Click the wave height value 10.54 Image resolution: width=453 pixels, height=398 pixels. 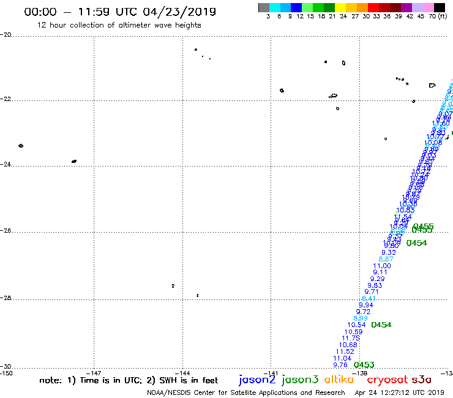coord(356,325)
